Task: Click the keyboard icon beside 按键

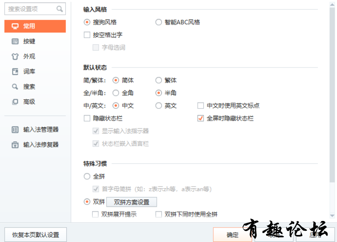Action: tap(15, 41)
